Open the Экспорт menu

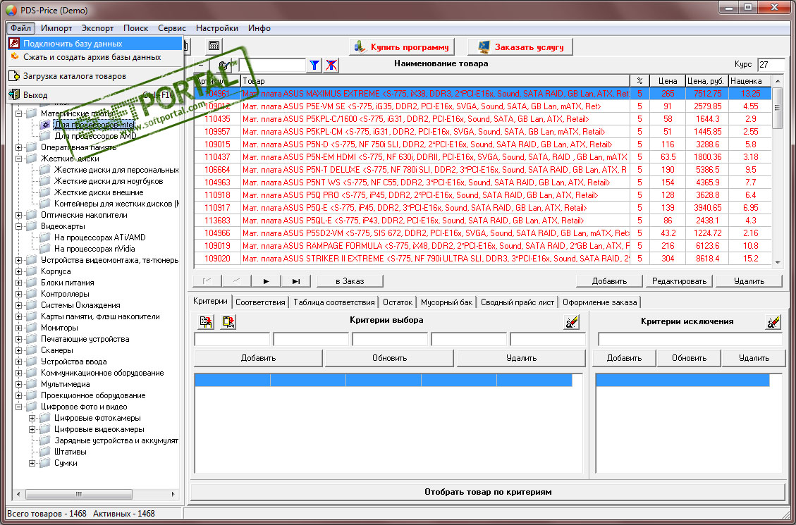[97, 28]
